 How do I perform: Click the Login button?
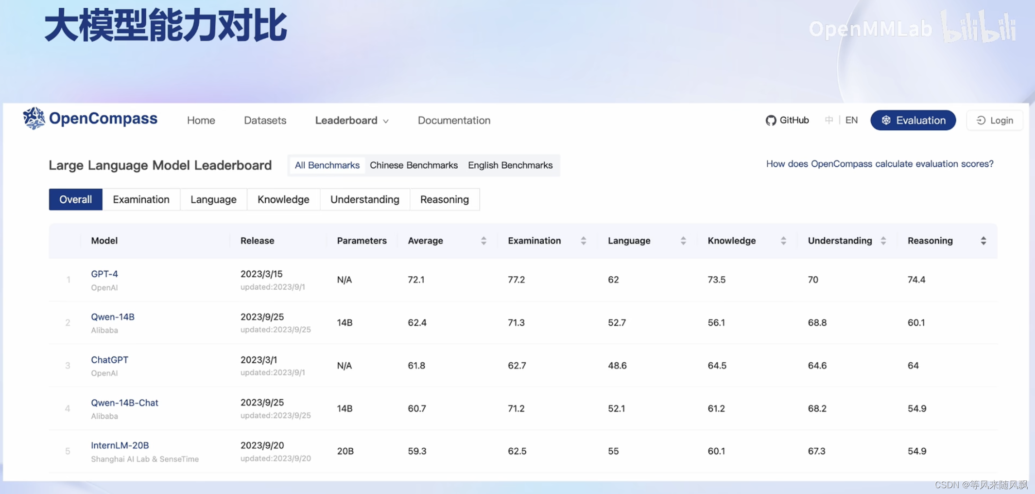point(995,120)
